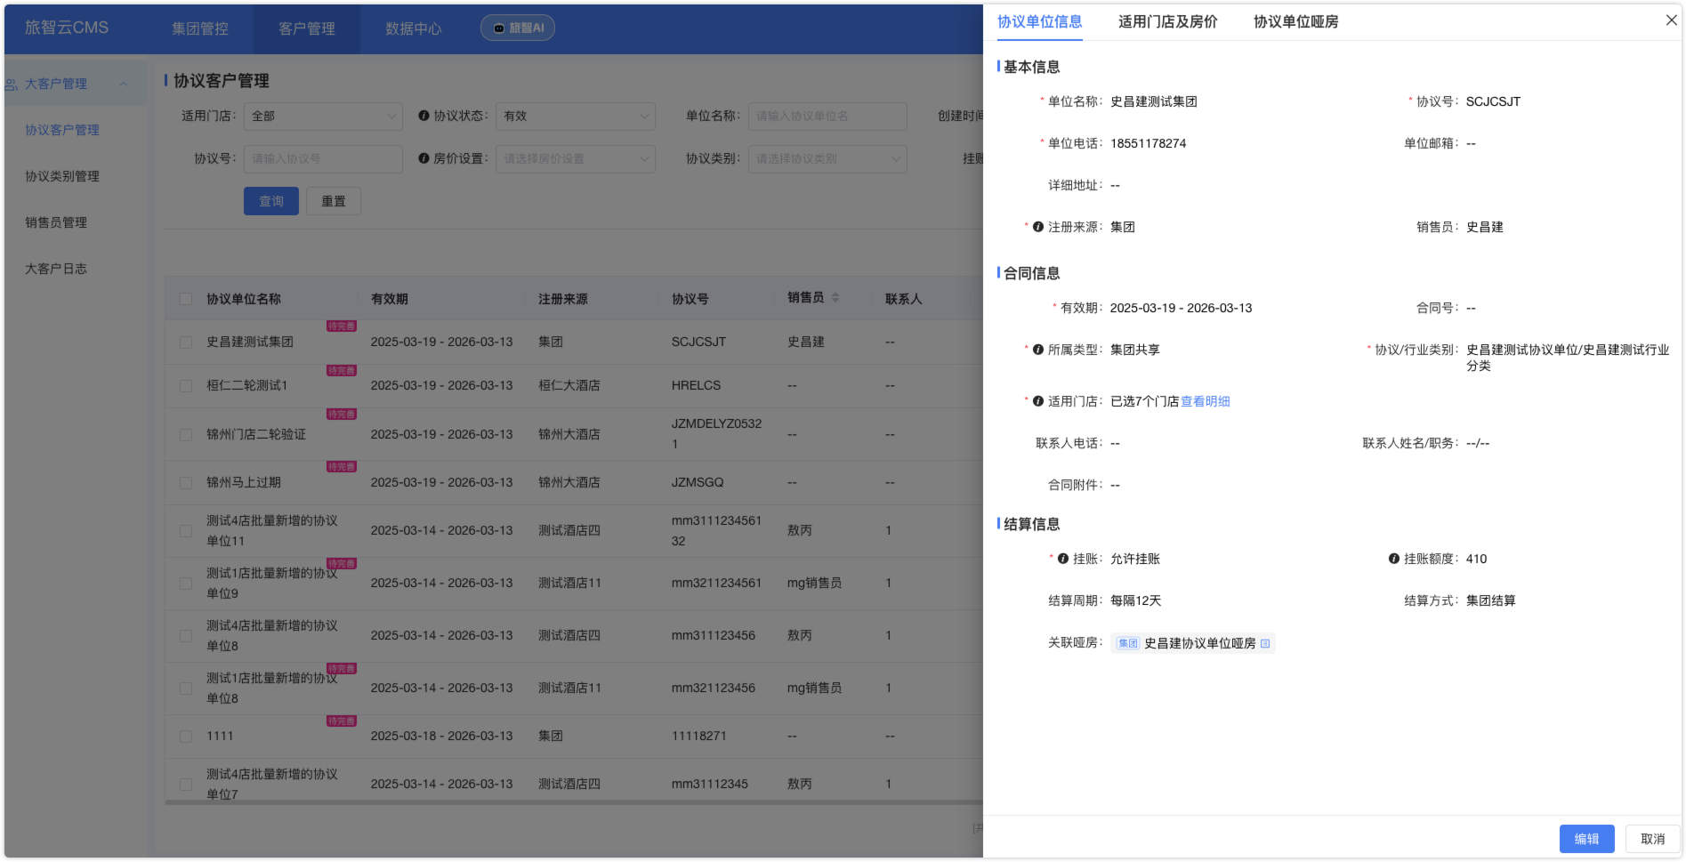Screen dimensions: 1686x862
Task: Click the 旅智云CMS logo text
Action: point(67,28)
